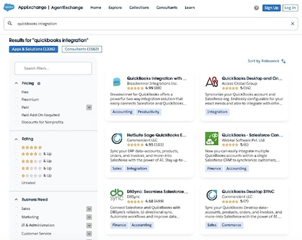Clear the search with the X icon

click(292, 24)
